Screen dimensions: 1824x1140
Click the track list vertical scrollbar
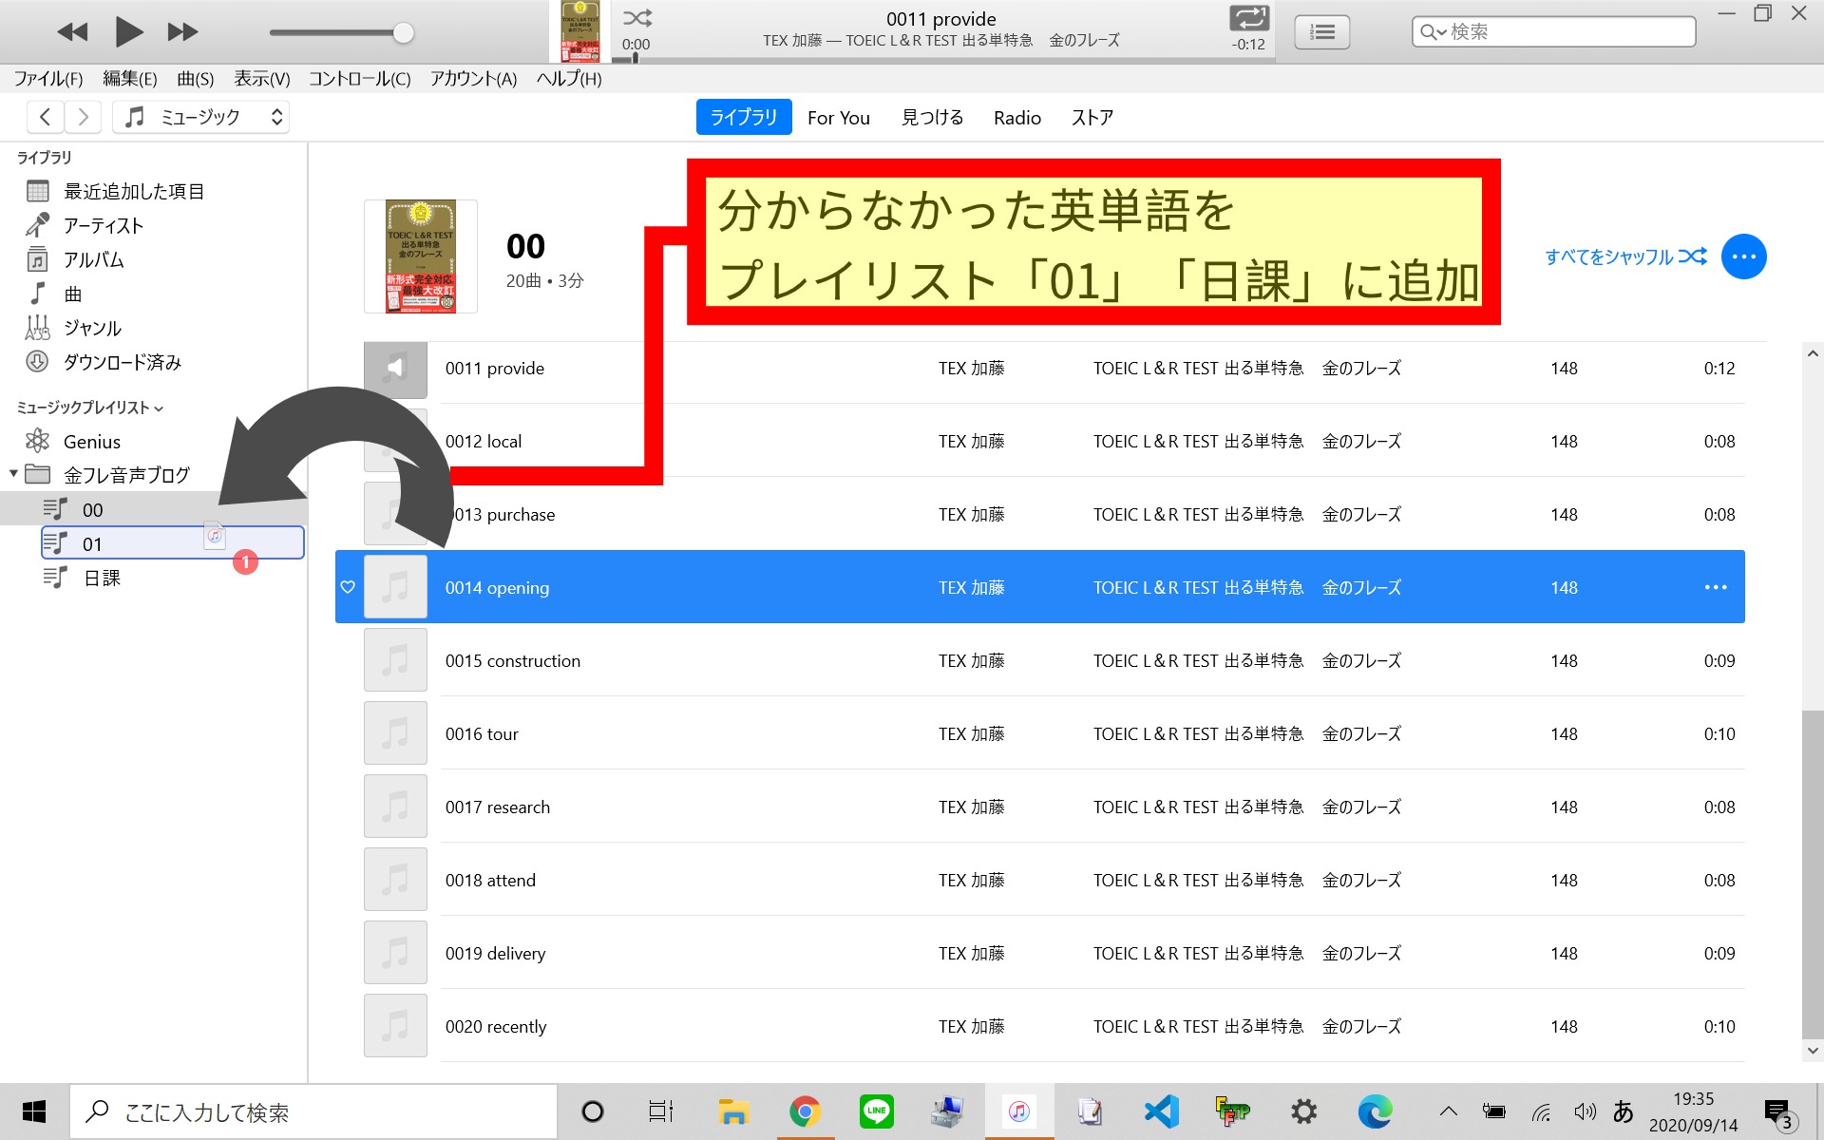click(1813, 874)
